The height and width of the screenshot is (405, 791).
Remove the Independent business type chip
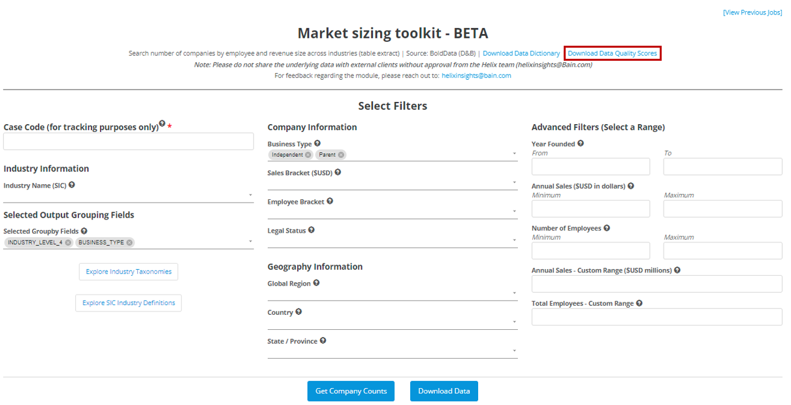308,155
